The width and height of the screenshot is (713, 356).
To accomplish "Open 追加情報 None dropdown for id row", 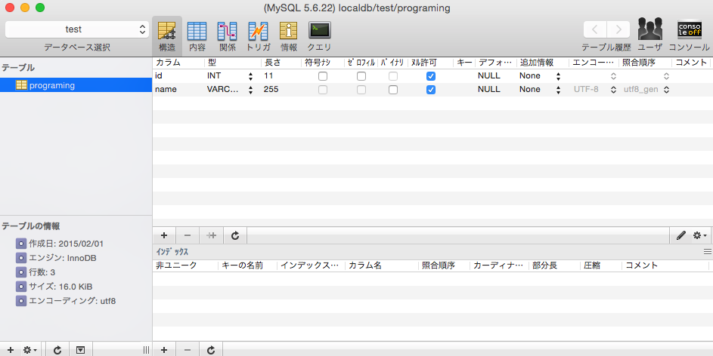I will coord(559,76).
